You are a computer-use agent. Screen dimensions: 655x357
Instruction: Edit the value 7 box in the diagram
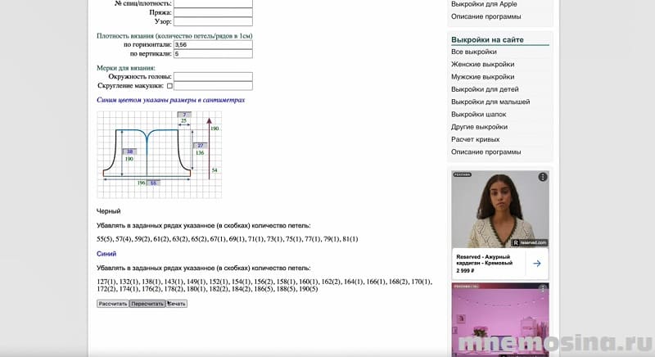pyautogui.click(x=184, y=115)
